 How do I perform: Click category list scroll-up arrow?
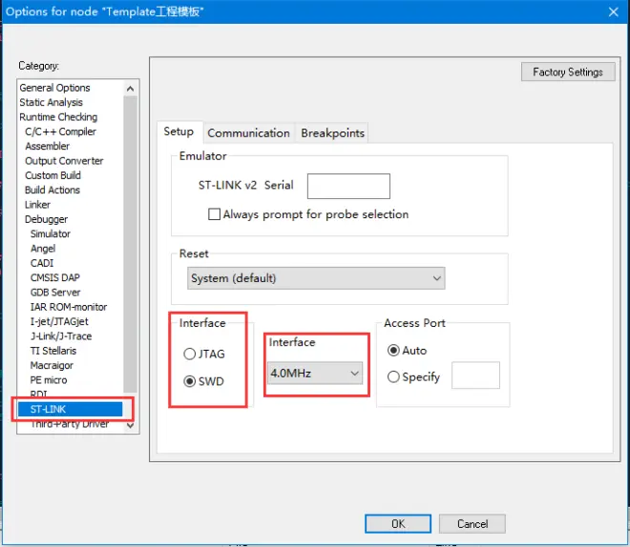130,89
